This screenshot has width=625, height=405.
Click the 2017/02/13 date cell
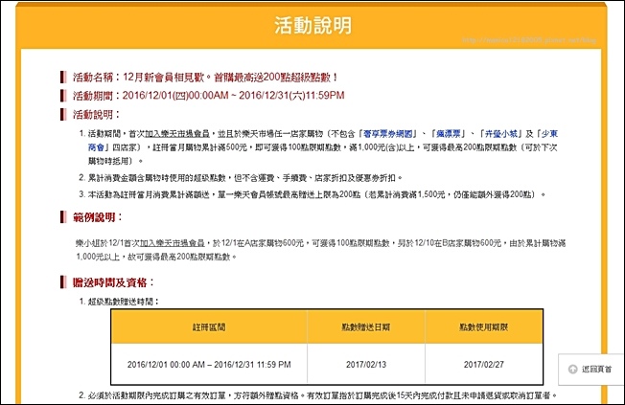coord(366,365)
